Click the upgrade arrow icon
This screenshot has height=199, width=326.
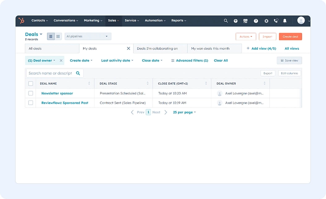pyautogui.click(x=236, y=21)
